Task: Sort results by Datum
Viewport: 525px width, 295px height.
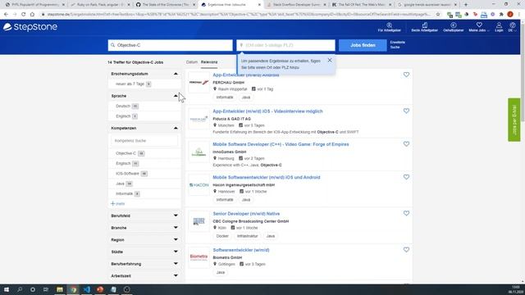Action: (192, 62)
